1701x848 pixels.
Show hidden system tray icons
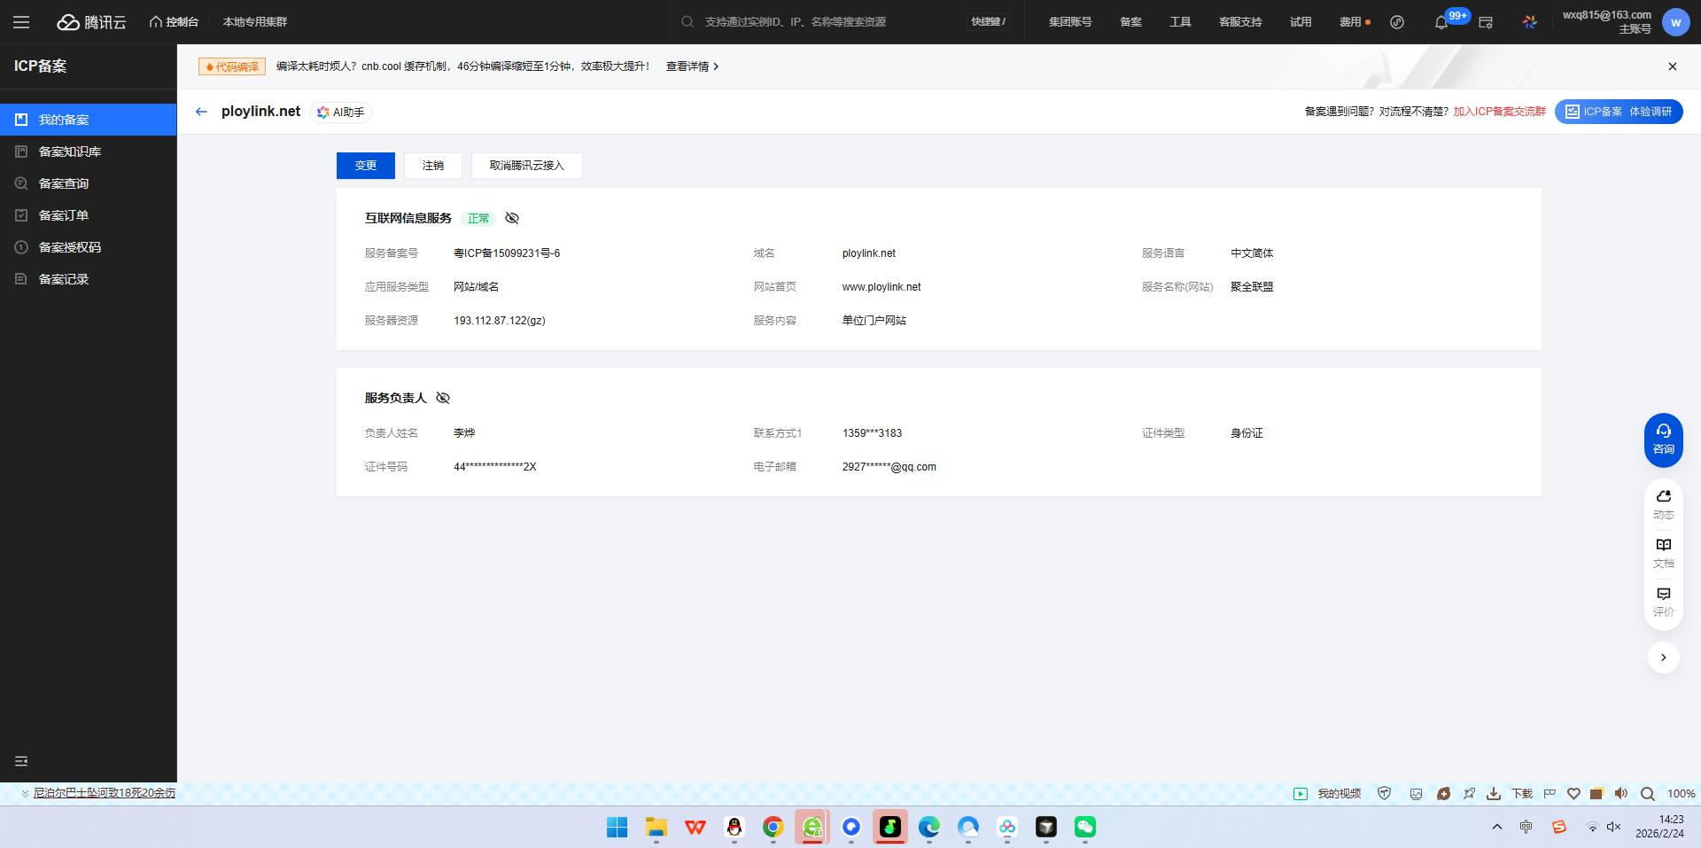[1497, 827]
